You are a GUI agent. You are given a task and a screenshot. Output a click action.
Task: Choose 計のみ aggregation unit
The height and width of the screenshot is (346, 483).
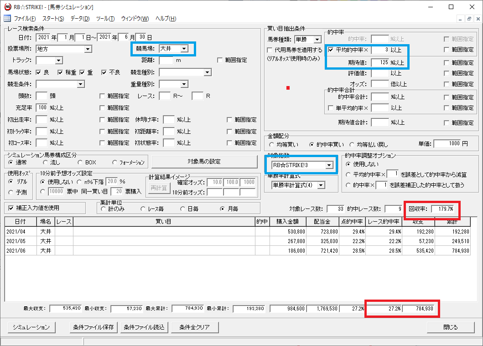[103, 209]
